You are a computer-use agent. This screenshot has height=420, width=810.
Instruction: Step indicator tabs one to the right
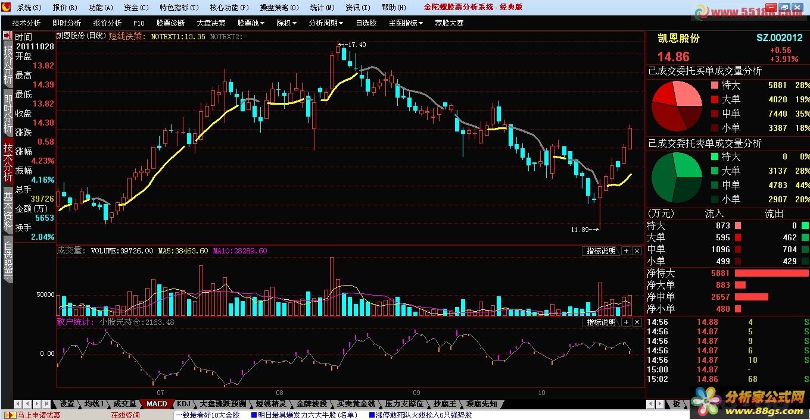[37, 404]
